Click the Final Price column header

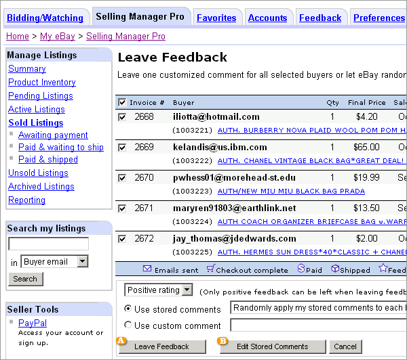(x=366, y=103)
